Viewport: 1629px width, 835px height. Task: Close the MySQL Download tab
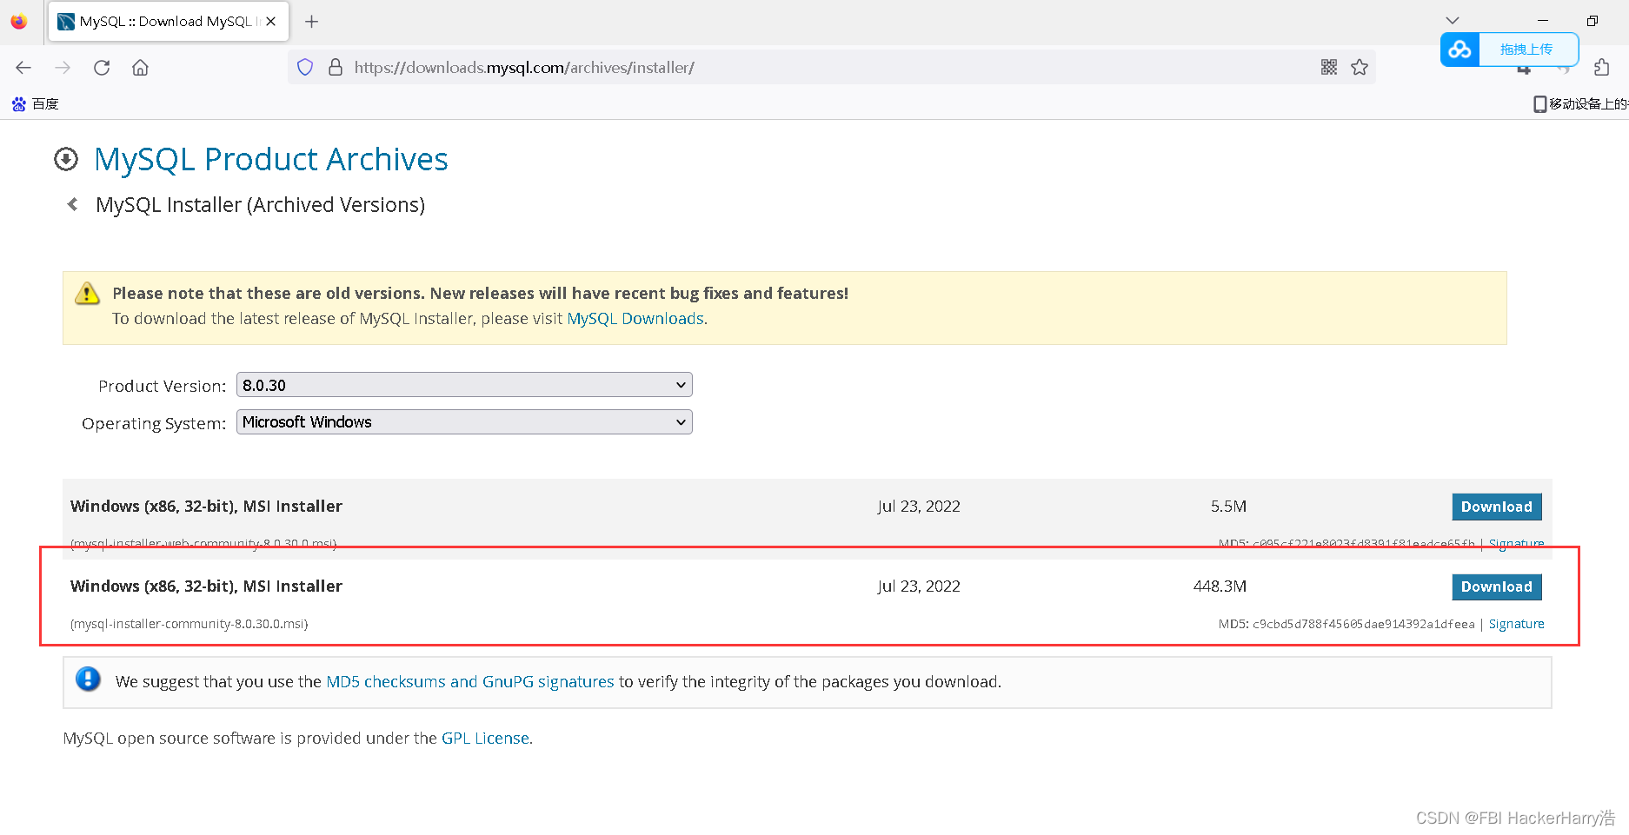coord(271,22)
